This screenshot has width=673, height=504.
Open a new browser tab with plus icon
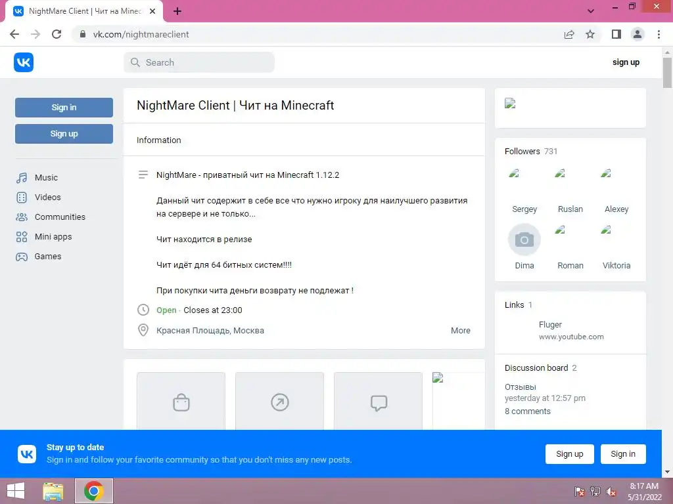point(177,12)
